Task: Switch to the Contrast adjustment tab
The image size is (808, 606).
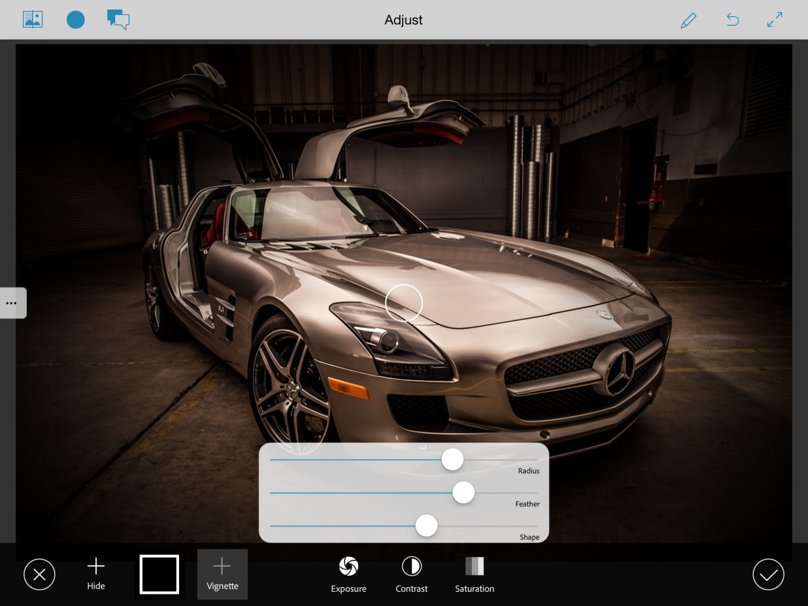Action: (x=411, y=574)
